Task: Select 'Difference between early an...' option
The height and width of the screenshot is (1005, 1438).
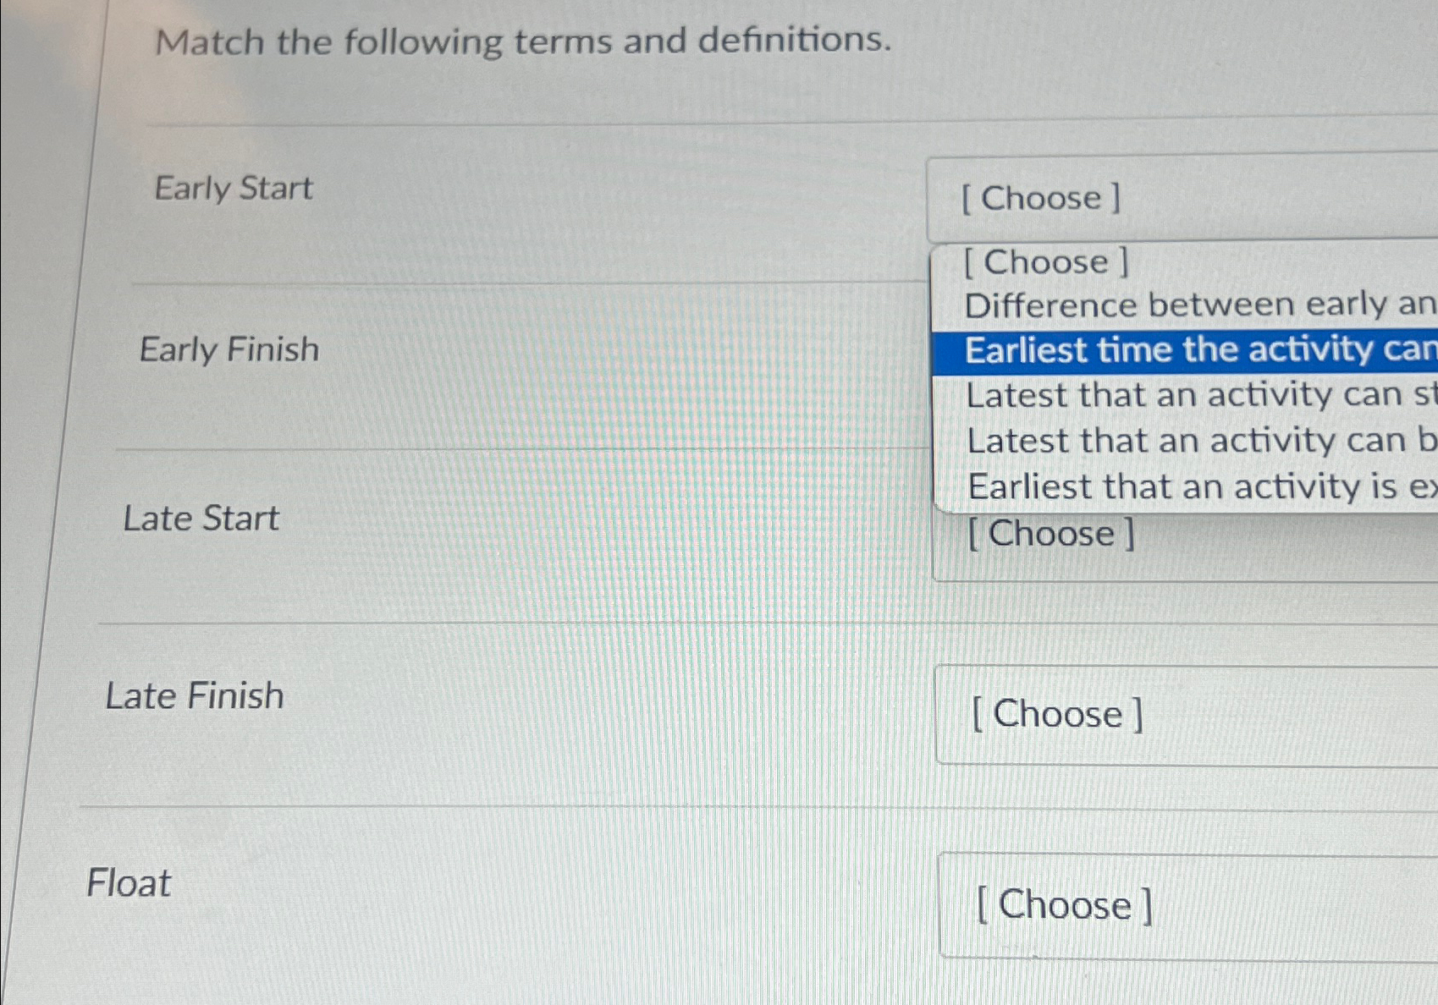Action: pos(1185,305)
